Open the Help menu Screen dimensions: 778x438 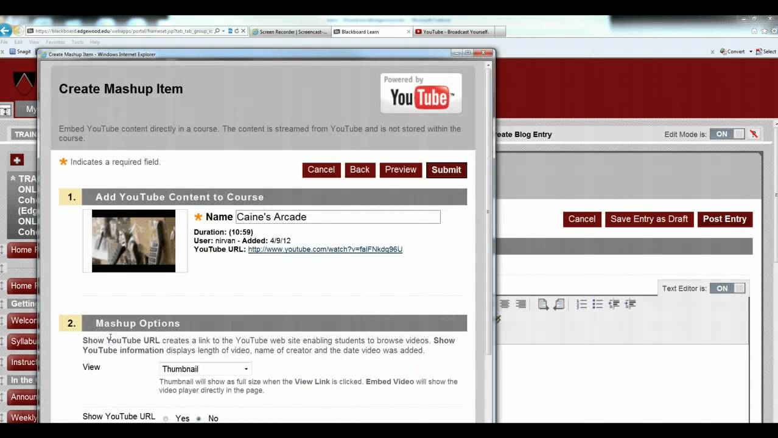(x=95, y=42)
